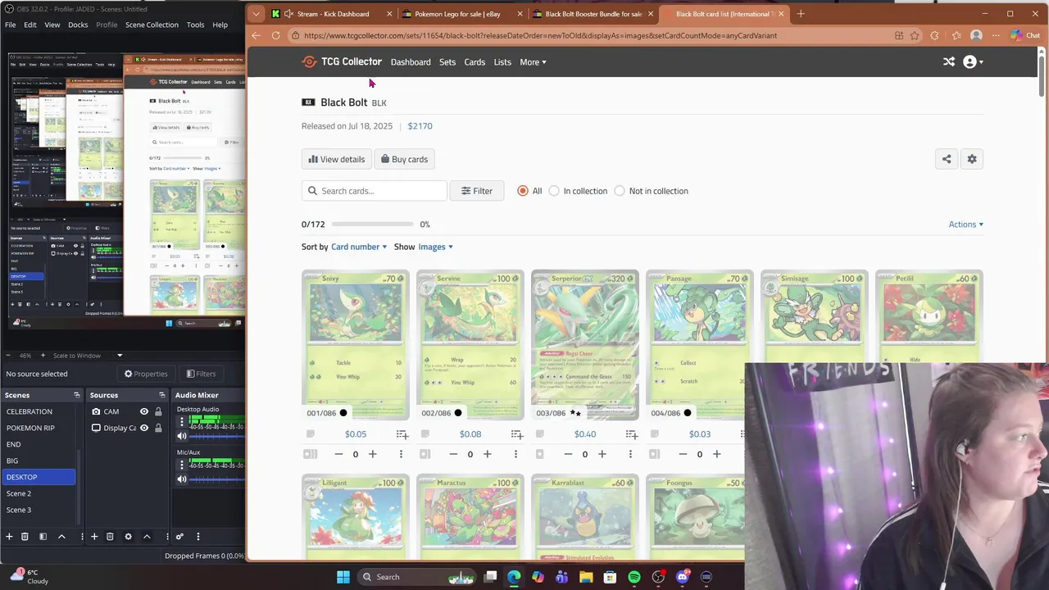Image resolution: width=1049 pixels, height=590 pixels.
Task: Open the set settings gear icon
Action: (x=972, y=159)
